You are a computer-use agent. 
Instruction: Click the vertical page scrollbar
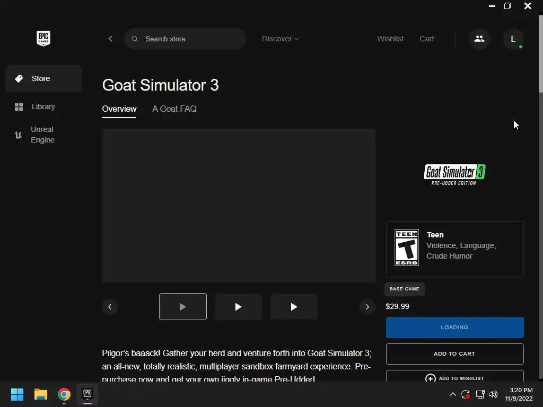coord(540,52)
